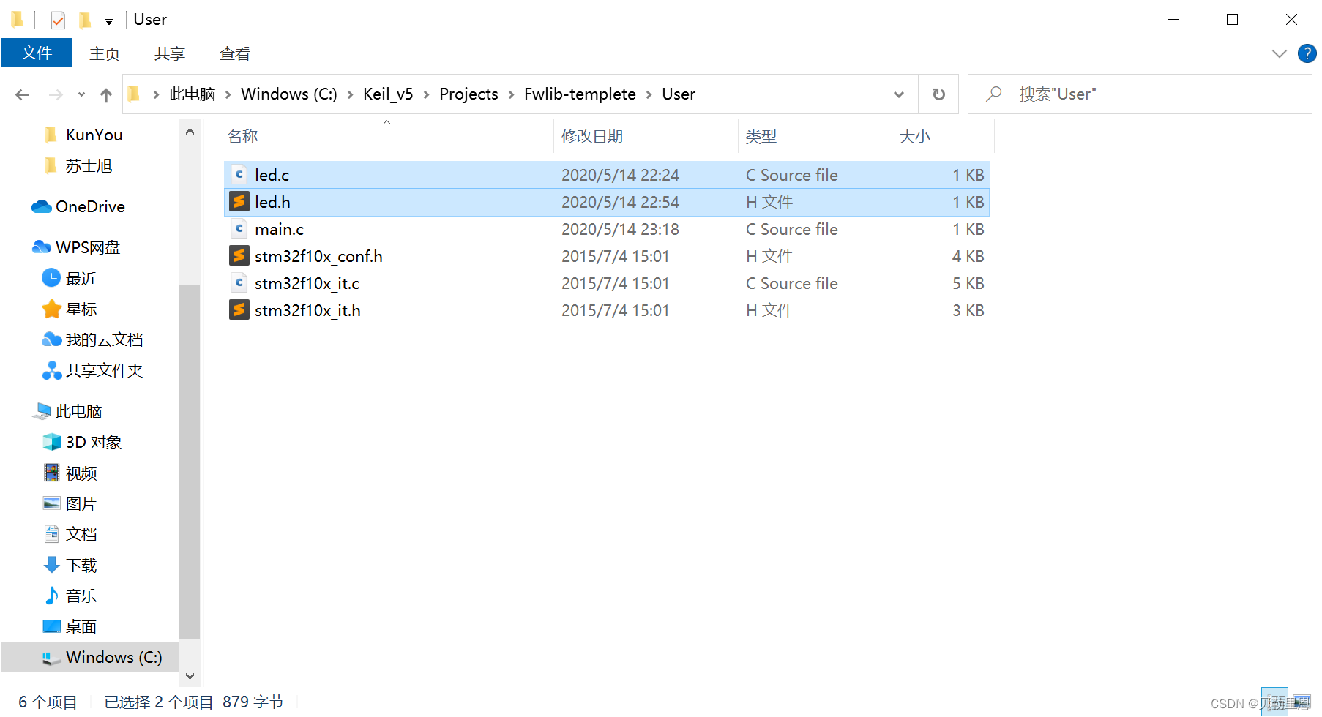
Task: Click the Properties quick access icon in title bar
Action: pyautogui.click(x=58, y=20)
